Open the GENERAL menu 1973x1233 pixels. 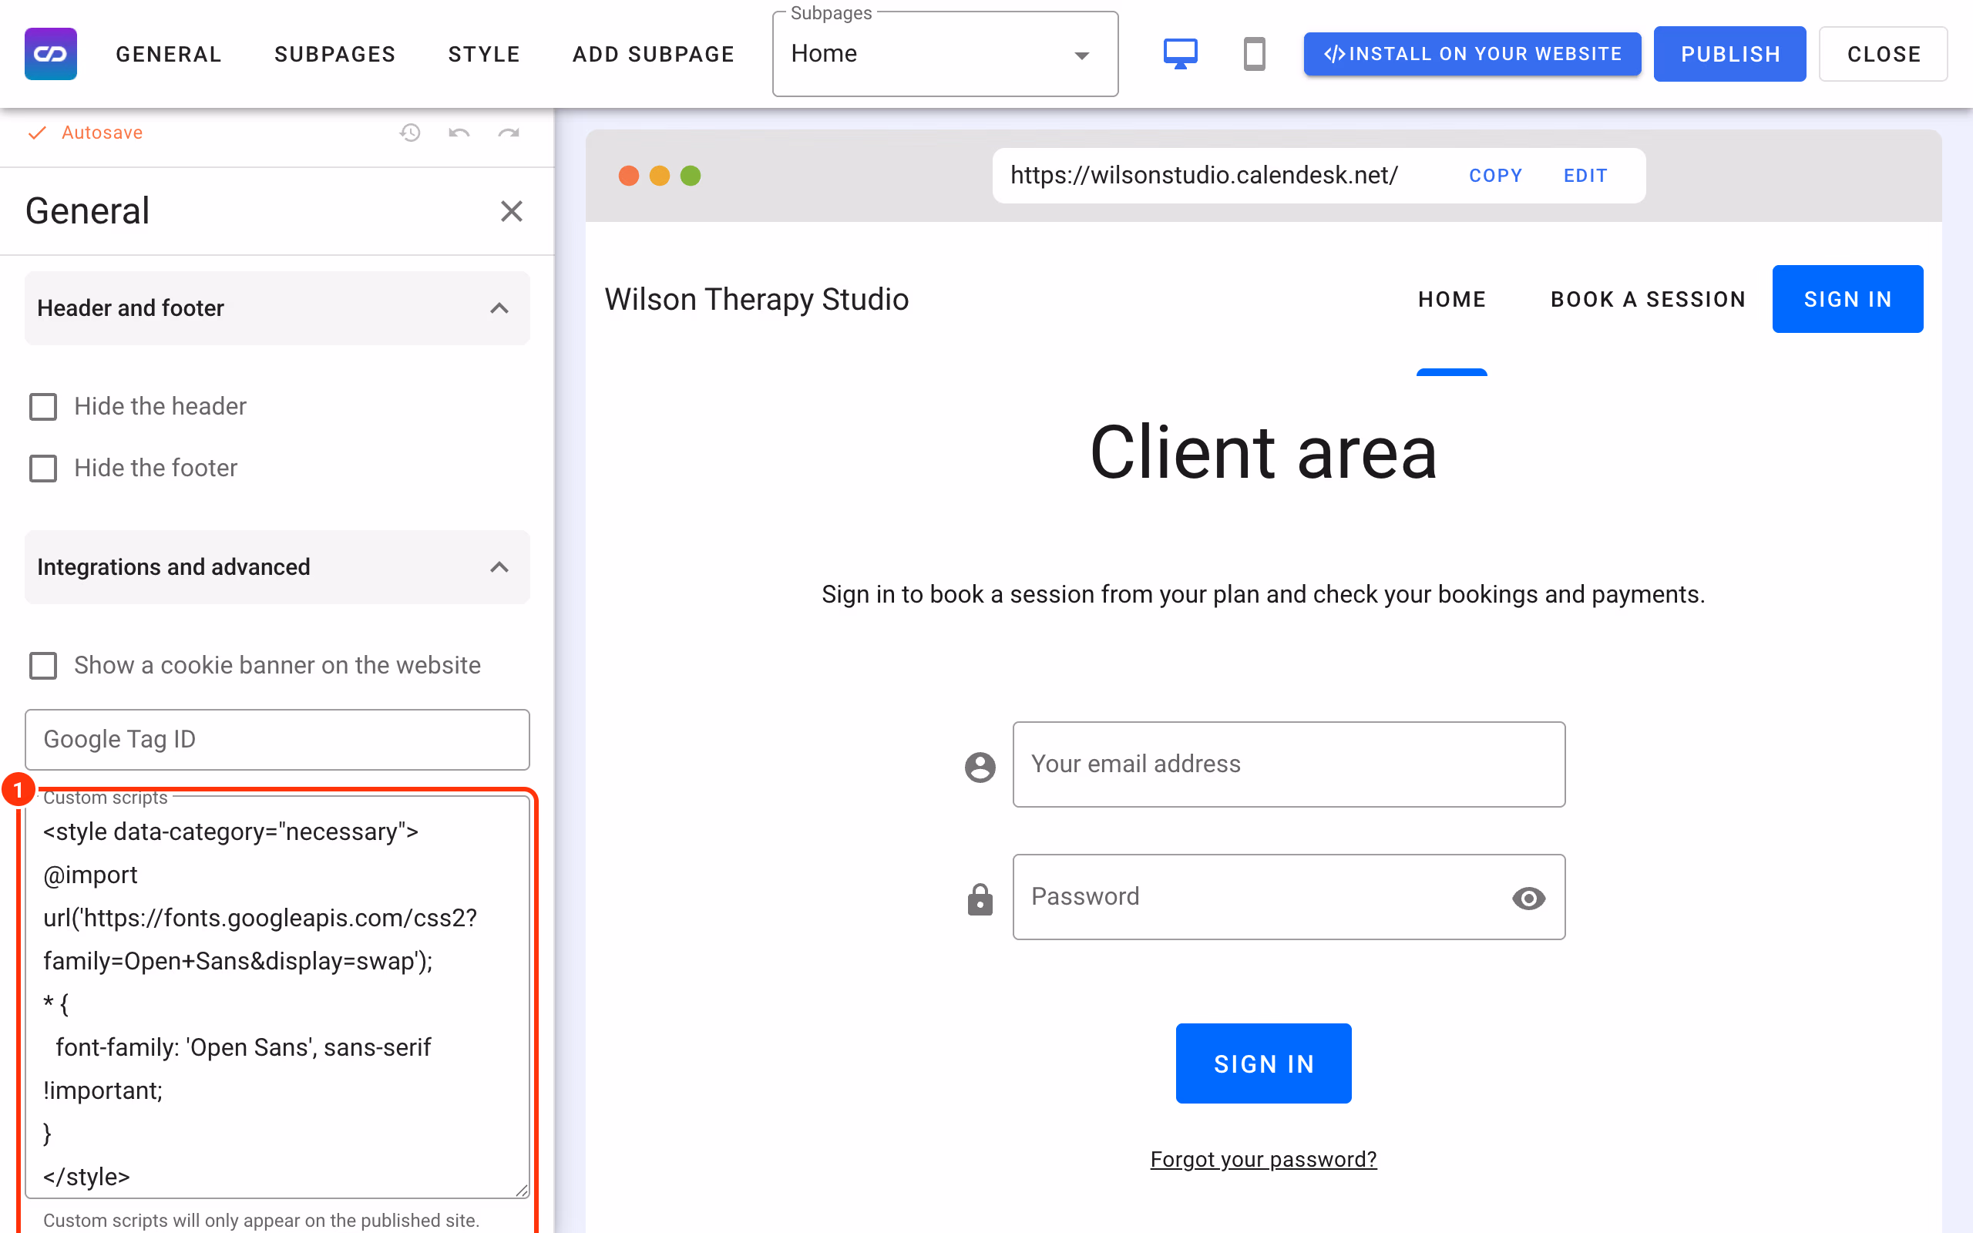click(x=169, y=54)
